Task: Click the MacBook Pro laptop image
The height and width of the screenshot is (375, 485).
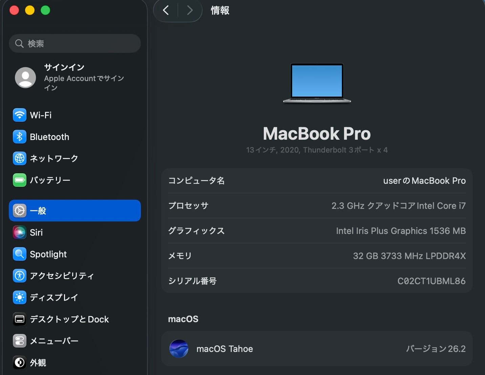Action: click(317, 83)
